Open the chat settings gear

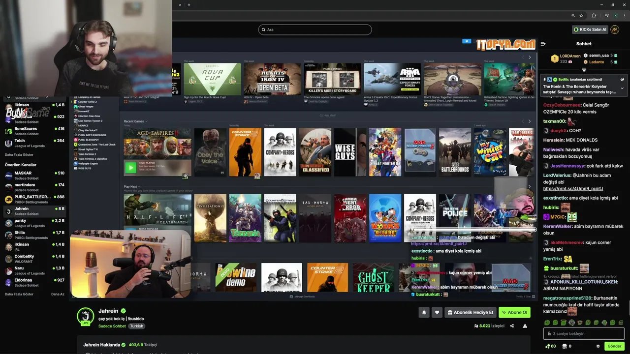[598, 346]
